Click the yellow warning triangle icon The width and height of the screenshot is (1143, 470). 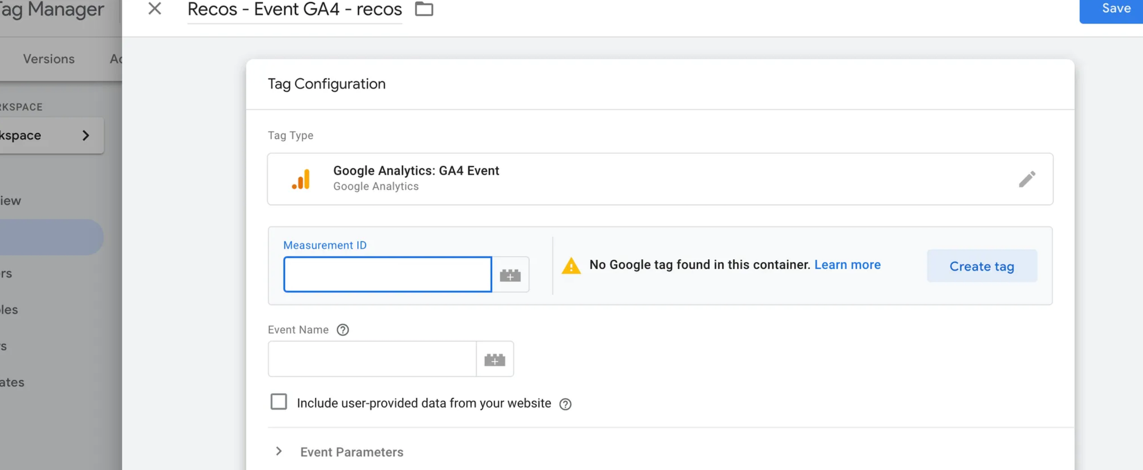pyautogui.click(x=571, y=266)
